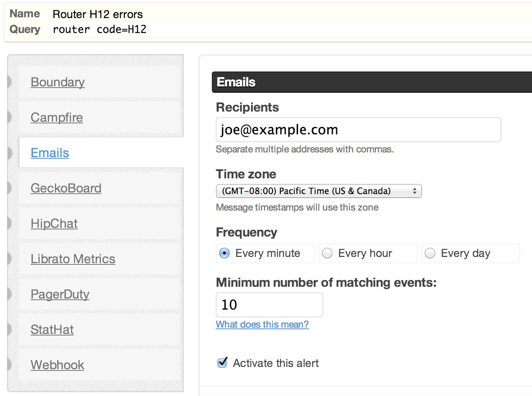Click the minimum matching events field
Image resolution: width=532 pixels, height=396 pixels.
pyautogui.click(x=269, y=305)
